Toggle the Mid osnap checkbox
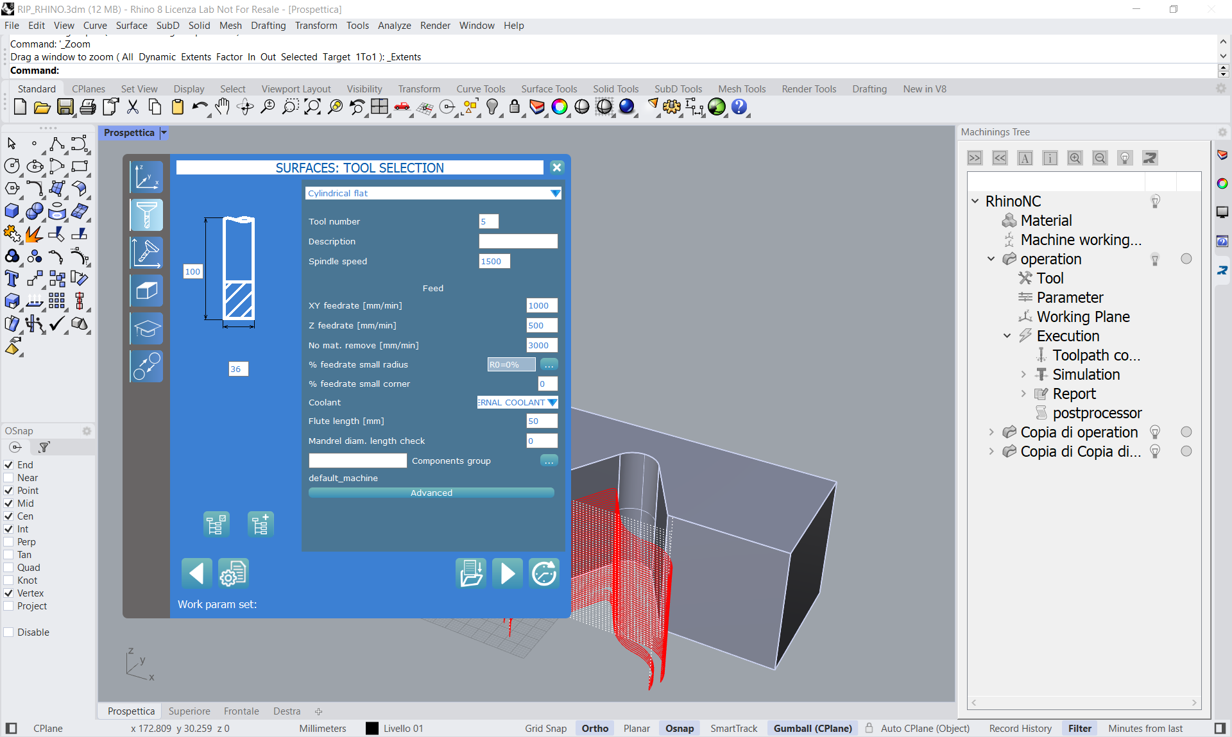Image resolution: width=1232 pixels, height=737 pixels. click(9, 503)
